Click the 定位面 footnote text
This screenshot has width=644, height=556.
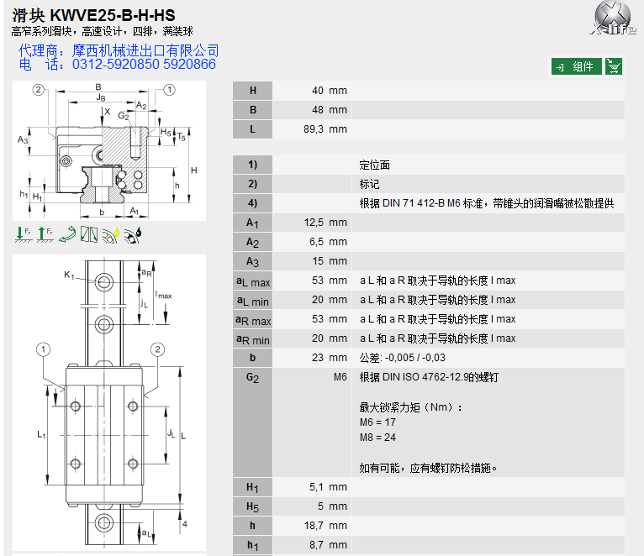[x=375, y=165]
